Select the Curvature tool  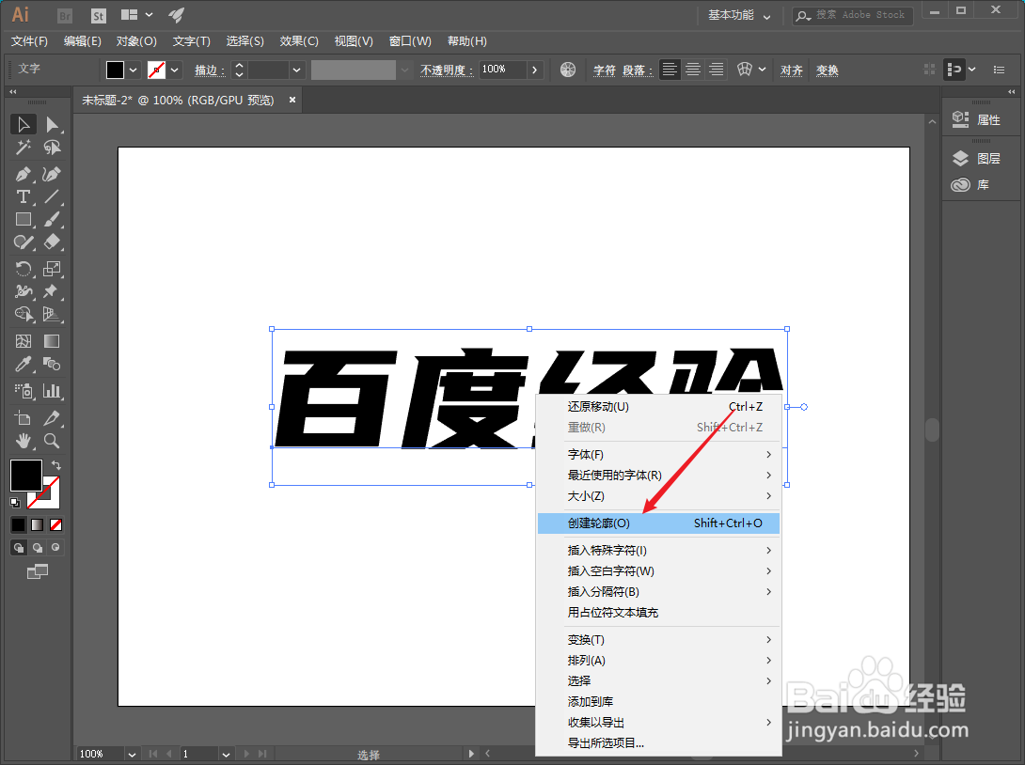point(52,174)
